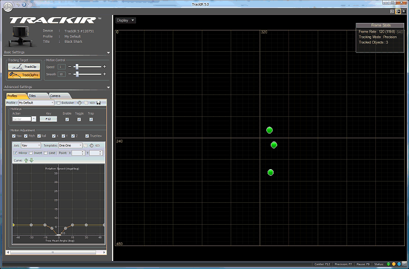Toggle the hotkey Enable checkbox
Image resolution: width=409 pixels, height=269 pixels.
pos(67,120)
